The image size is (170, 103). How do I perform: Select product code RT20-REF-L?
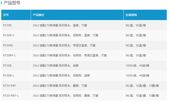11,96
